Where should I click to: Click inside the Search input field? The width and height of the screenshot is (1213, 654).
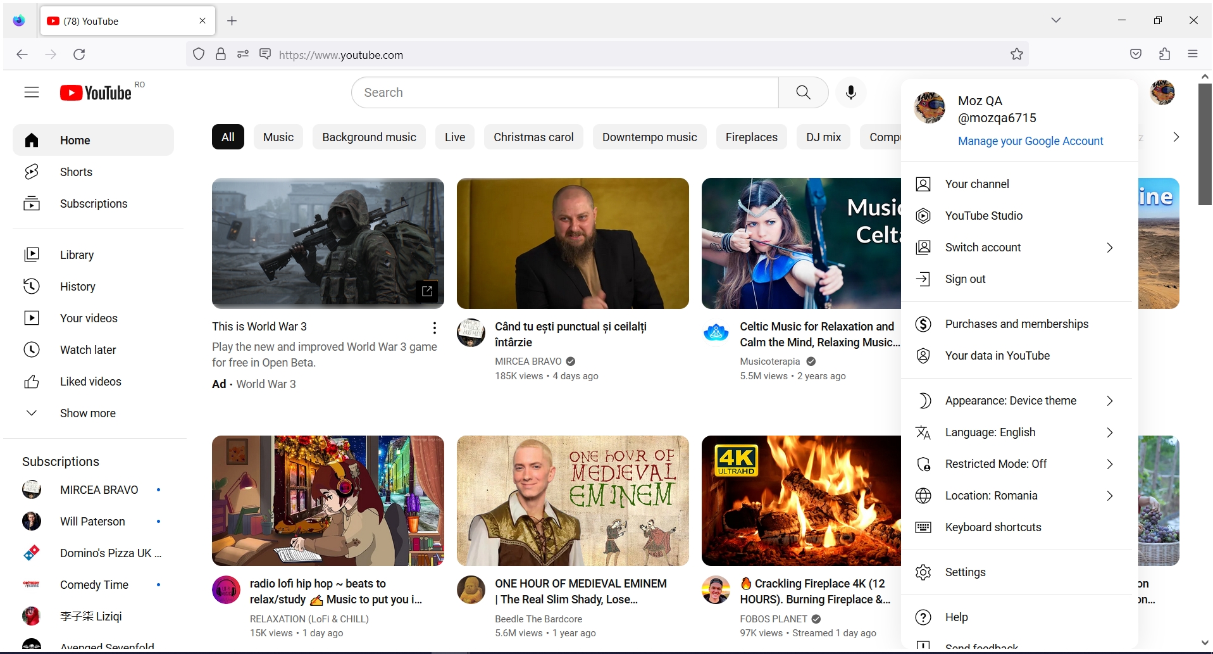(x=563, y=92)
